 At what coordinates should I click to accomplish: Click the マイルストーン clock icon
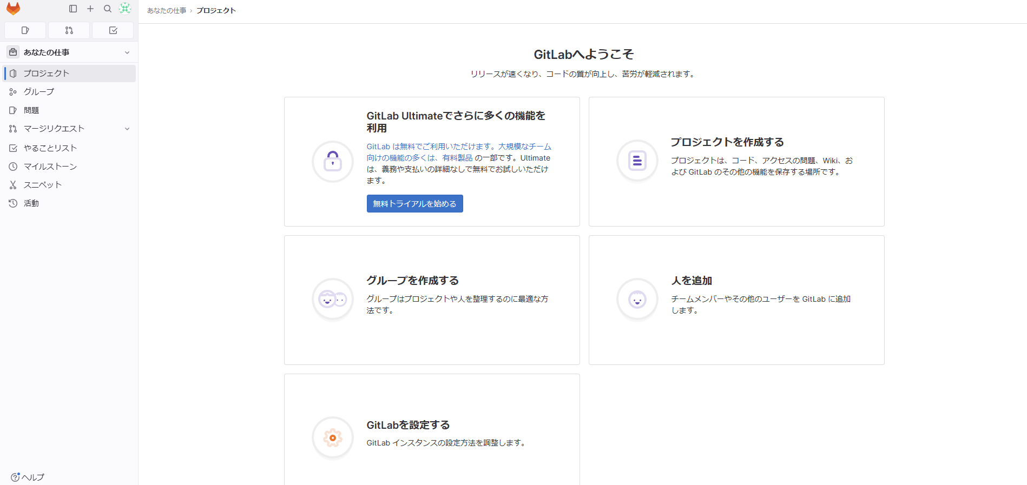tap(13, 167)
